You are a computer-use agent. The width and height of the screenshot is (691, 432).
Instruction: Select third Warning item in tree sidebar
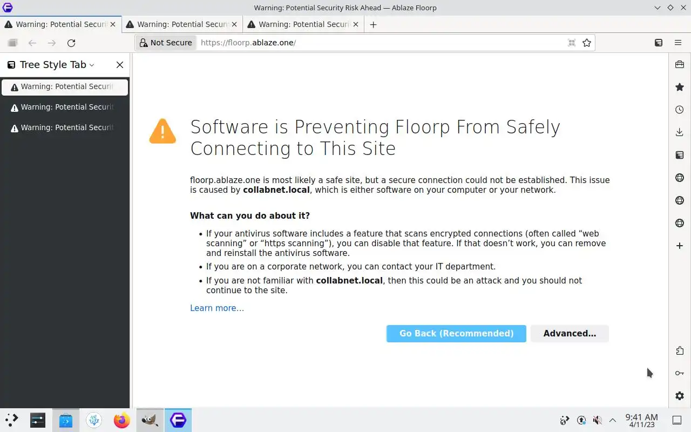pyautogui.click(x=65, y=128)
